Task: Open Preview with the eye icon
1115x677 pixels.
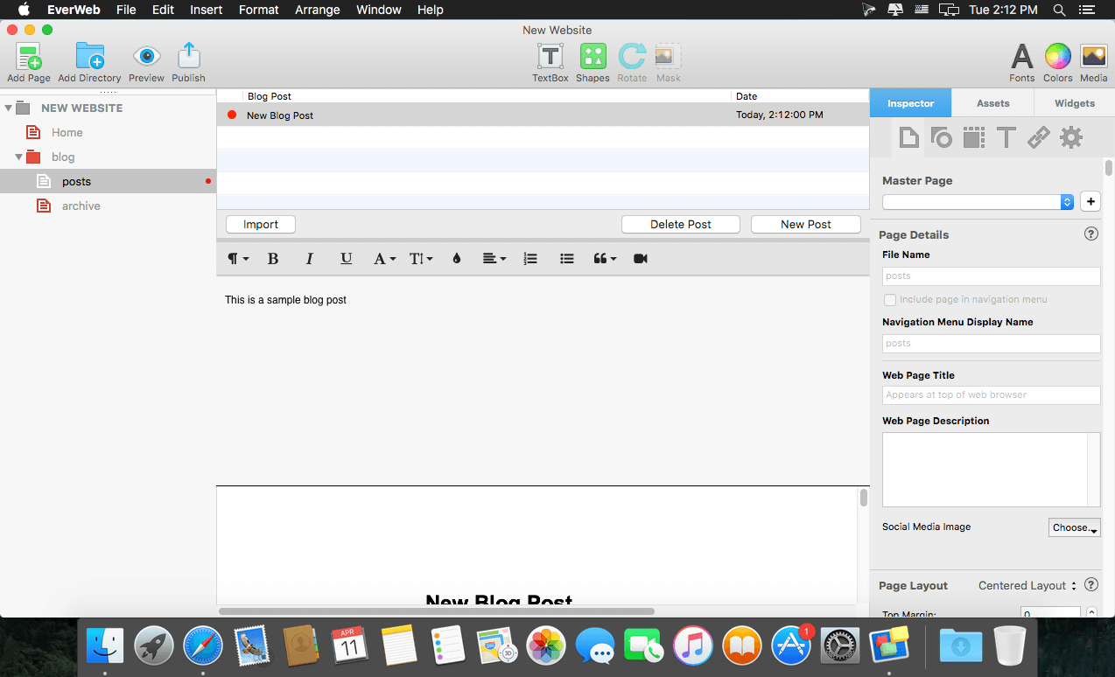Action: pyautogui.click(x=146, y=58)
